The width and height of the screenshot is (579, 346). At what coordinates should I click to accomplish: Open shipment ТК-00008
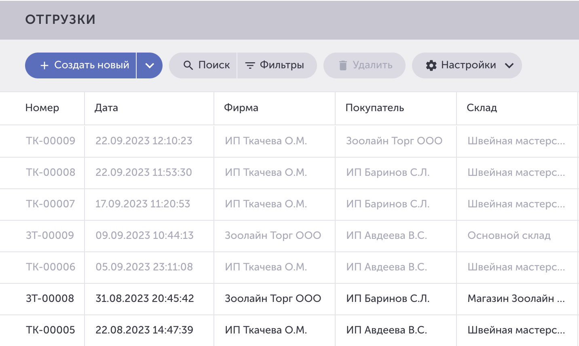click(51, 172)
